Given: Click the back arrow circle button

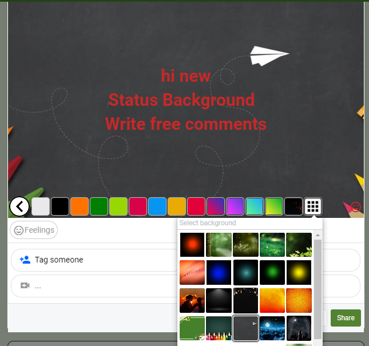Looking at the screenshot, I should pyautogui.click(x=19, y=206).
